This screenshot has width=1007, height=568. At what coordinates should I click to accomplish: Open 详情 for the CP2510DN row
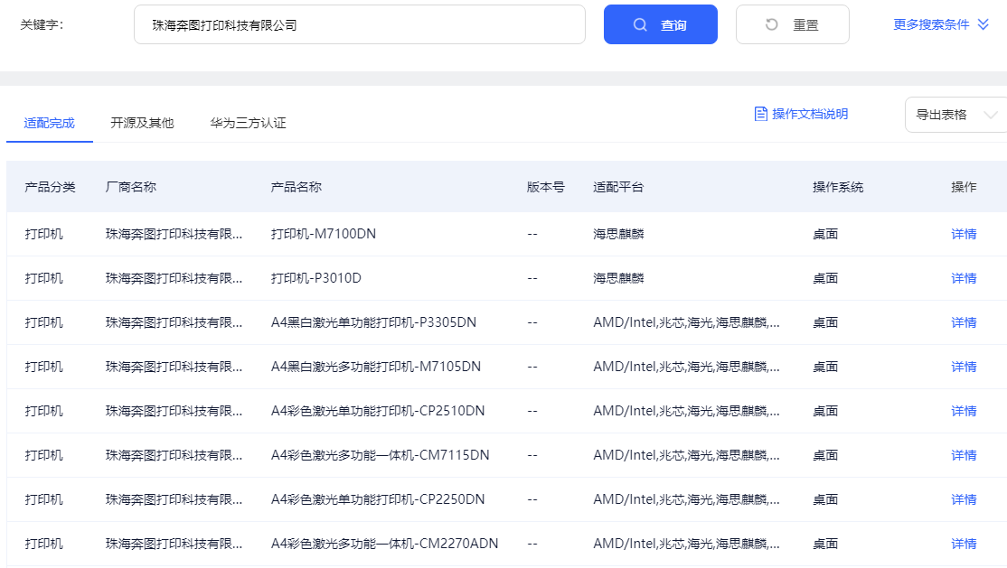pyautogui.click(x=964, y=411)
